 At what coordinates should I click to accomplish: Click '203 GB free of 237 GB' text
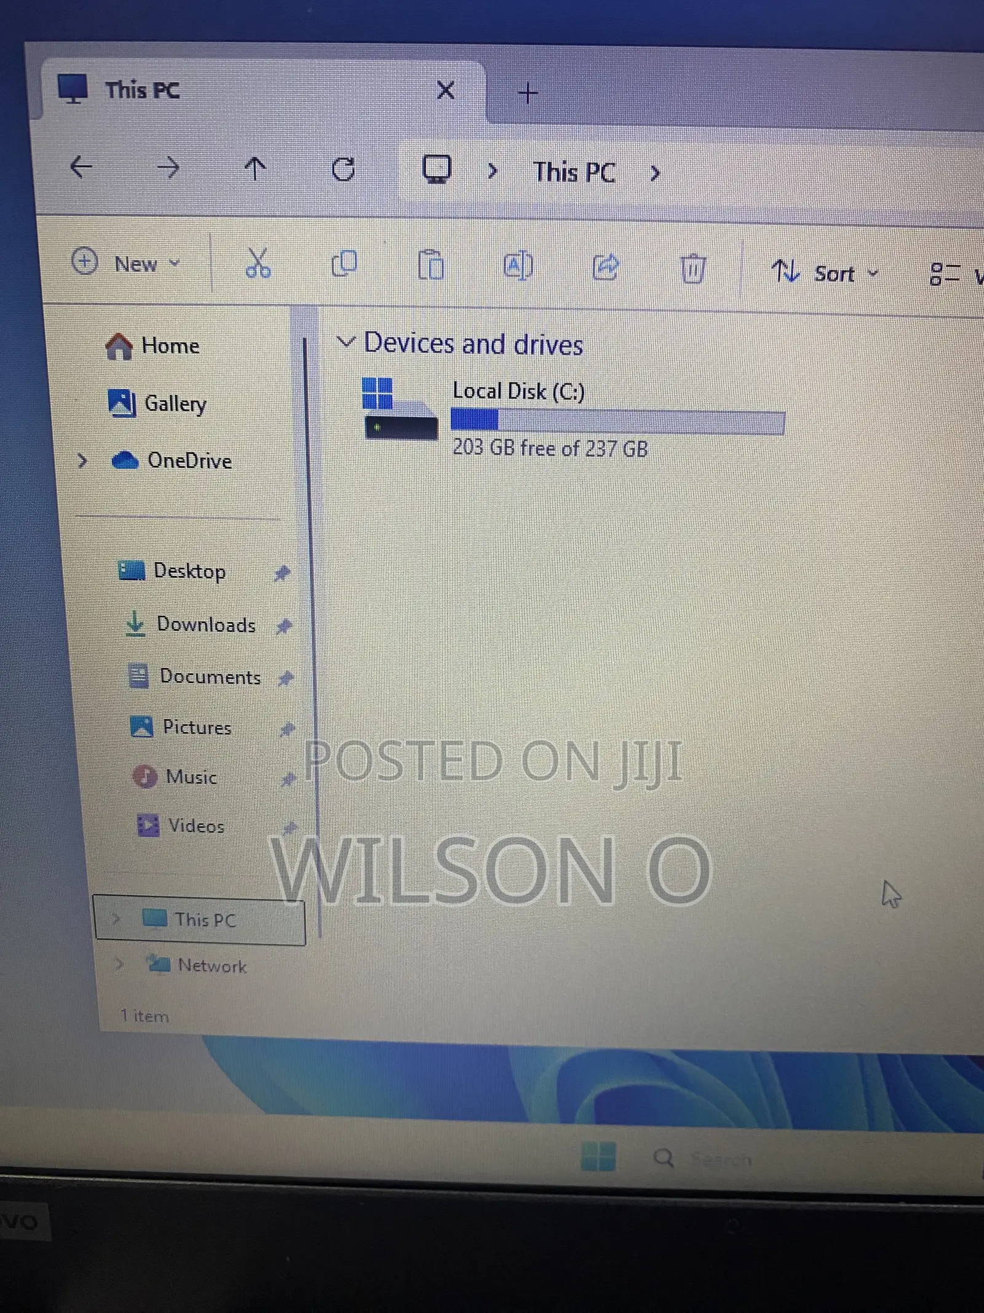pyautogui.click(x=550, y=448)
